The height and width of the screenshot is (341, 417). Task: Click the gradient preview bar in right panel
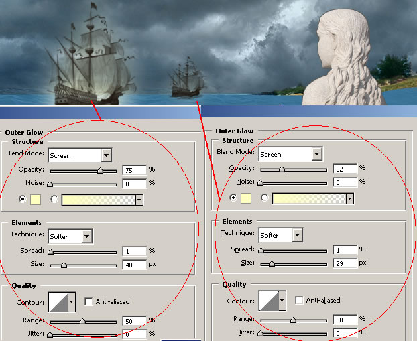click(x=309, y=198)
